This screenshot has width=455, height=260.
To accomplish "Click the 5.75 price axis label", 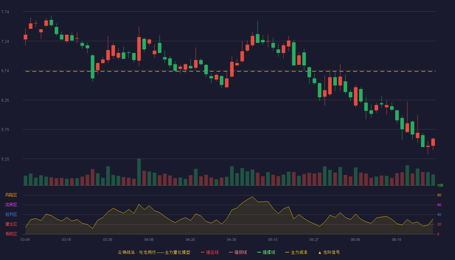I will tap(5, 130).
